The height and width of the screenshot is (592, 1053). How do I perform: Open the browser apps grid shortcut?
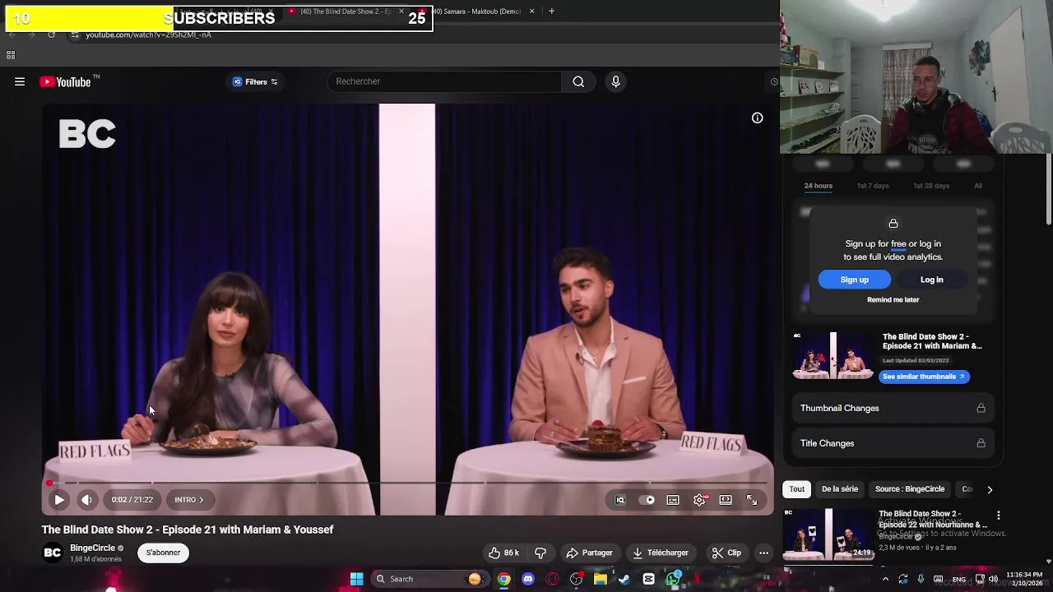pos(11,55)
